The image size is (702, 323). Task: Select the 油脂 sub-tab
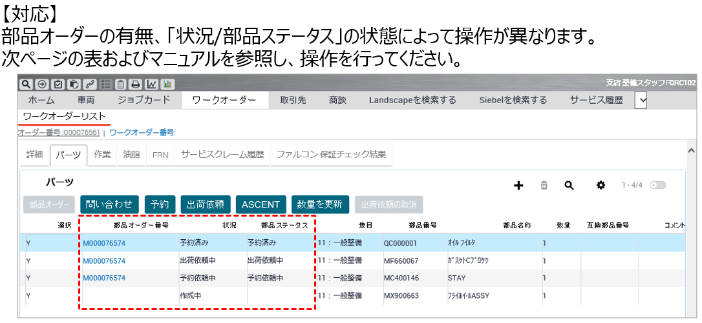[131, 155]
